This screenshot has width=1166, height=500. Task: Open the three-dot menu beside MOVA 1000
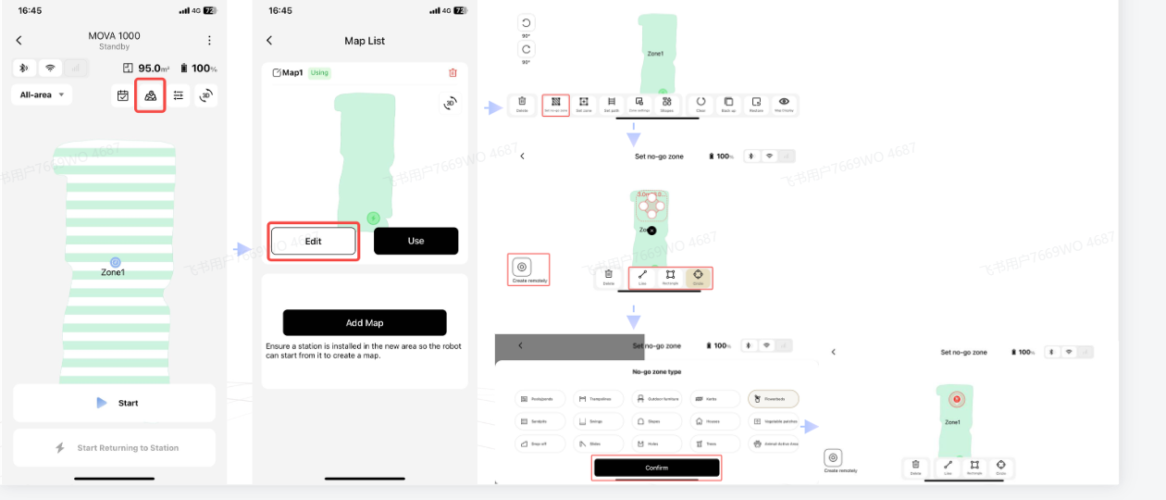tap(210, 41)
